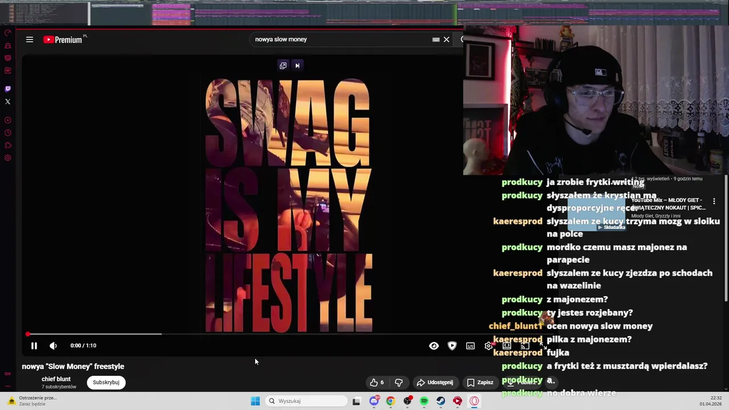Click the Udostępnij share button
The width and height of the screenshot is (729, 410).
[x=435, y=383]
